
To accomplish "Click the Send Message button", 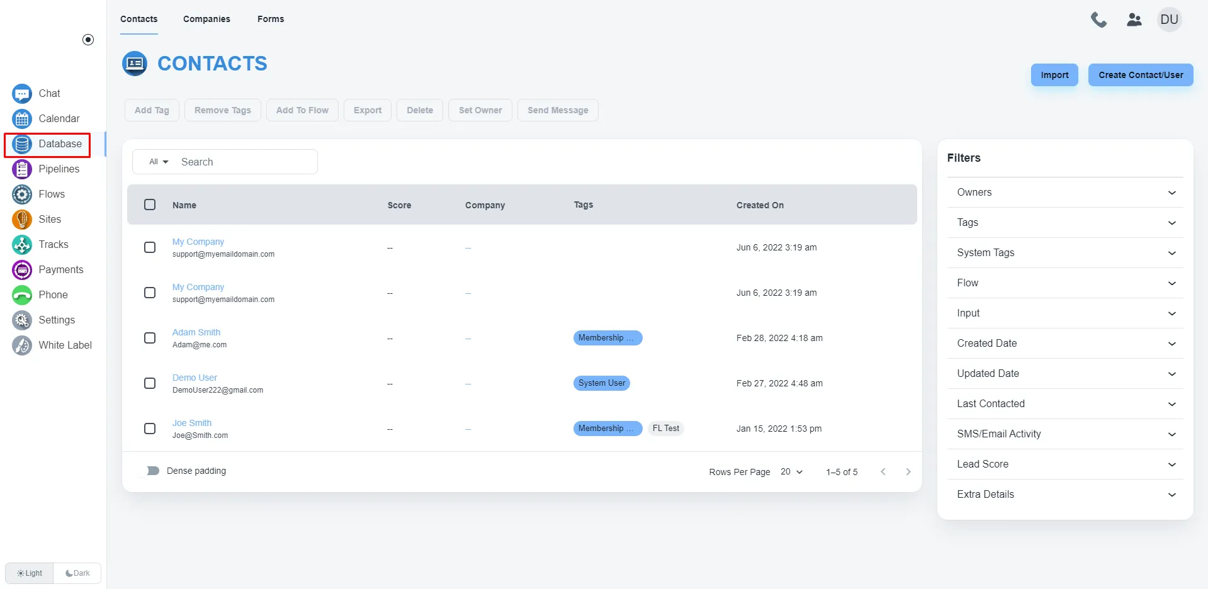I will [x=558, y=110].
